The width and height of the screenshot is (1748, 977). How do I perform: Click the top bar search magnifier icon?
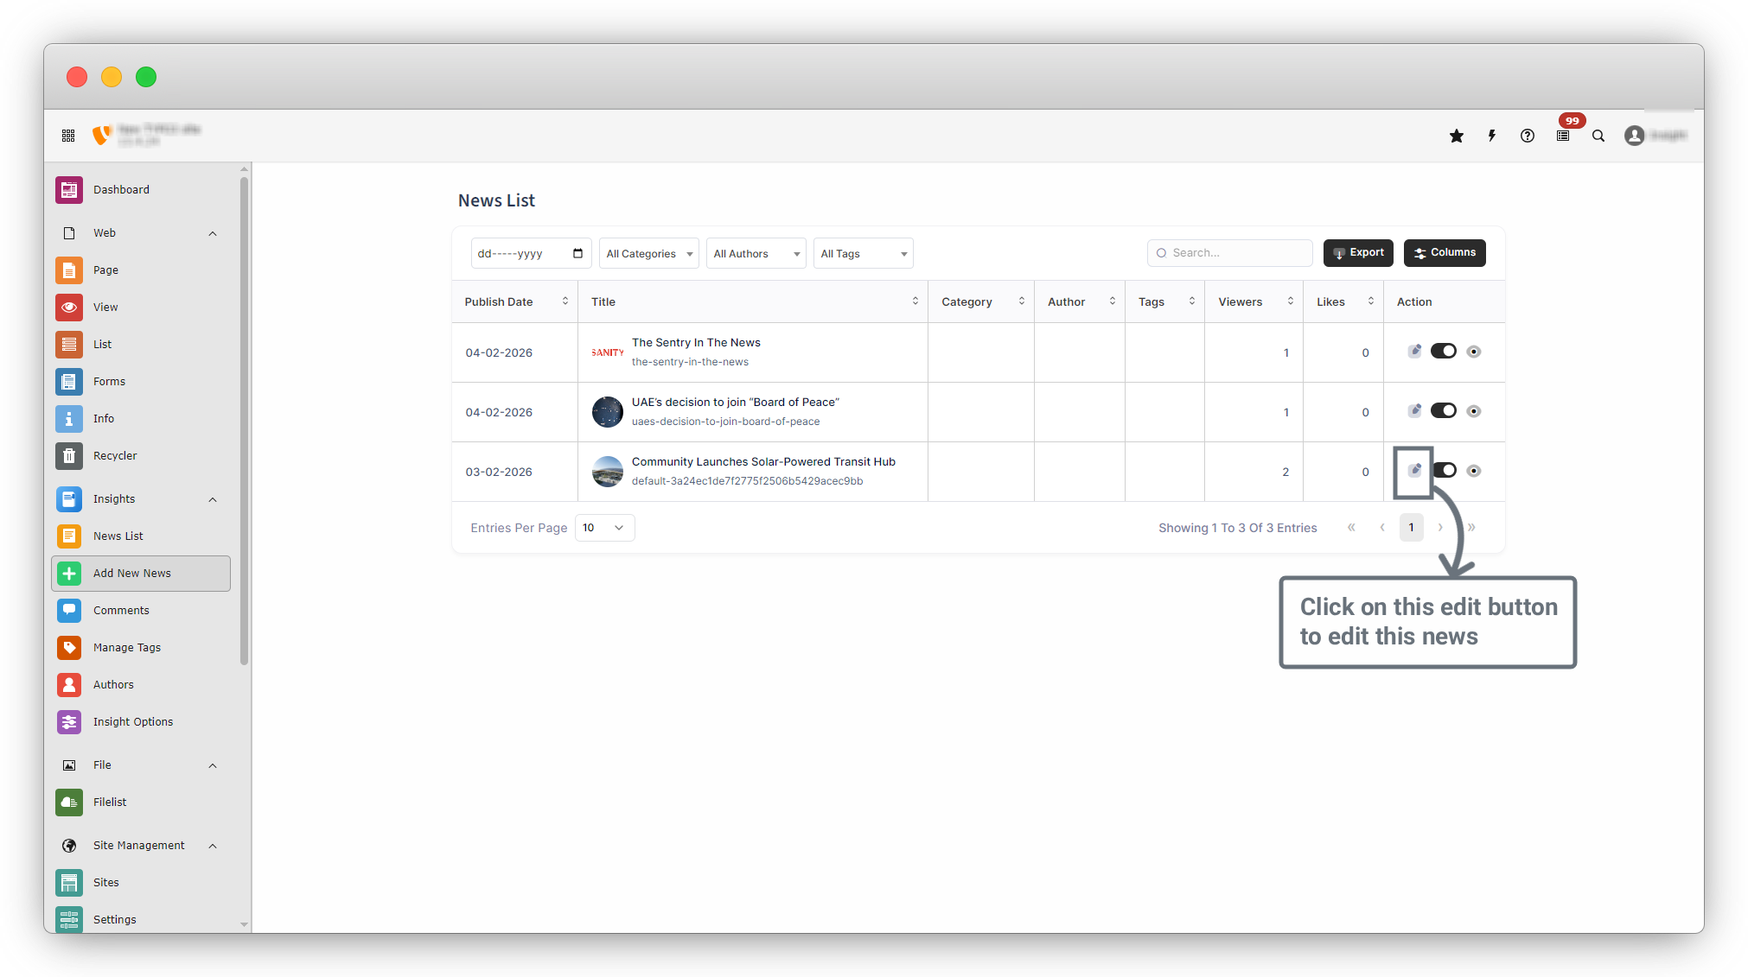click(x=1598, y=136)
